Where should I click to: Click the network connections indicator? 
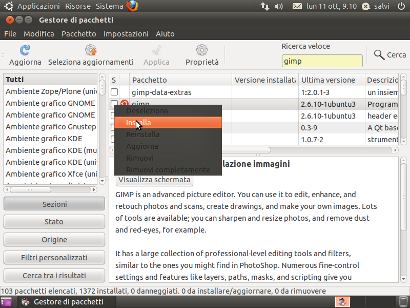point(265,6)
